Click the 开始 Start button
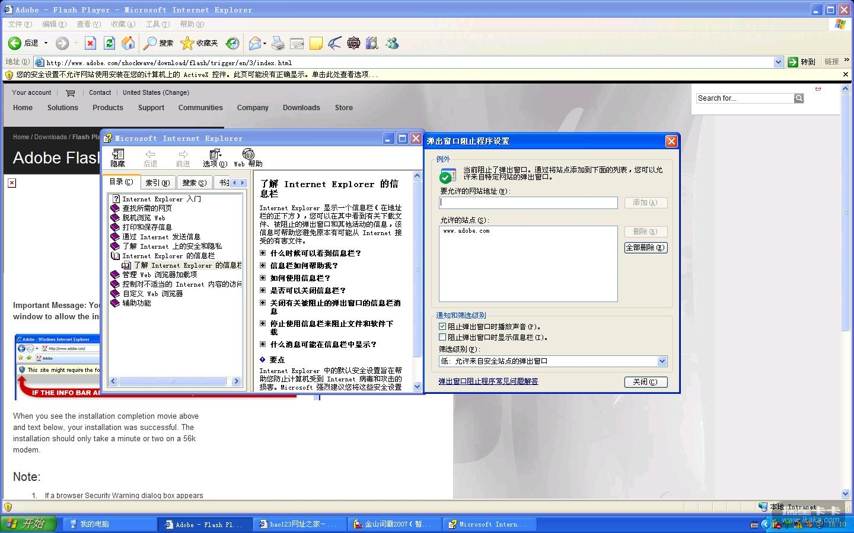 [x=28, y=524]
